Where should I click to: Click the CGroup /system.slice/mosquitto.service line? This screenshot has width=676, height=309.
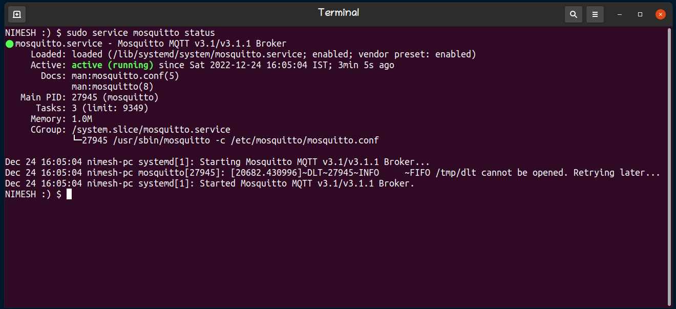[x=151, y=130]
